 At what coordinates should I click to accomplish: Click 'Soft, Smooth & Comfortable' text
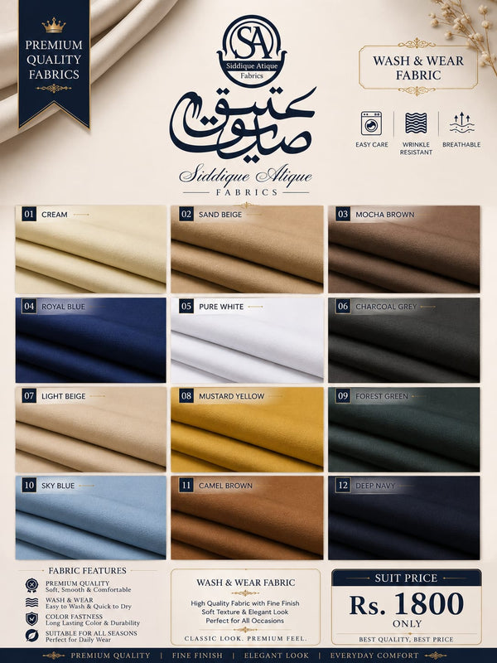(88, 589)
